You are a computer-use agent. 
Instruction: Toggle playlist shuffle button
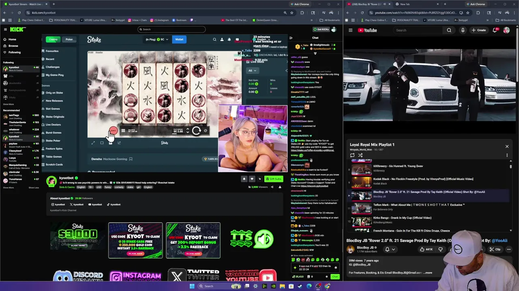click(360, 155)
